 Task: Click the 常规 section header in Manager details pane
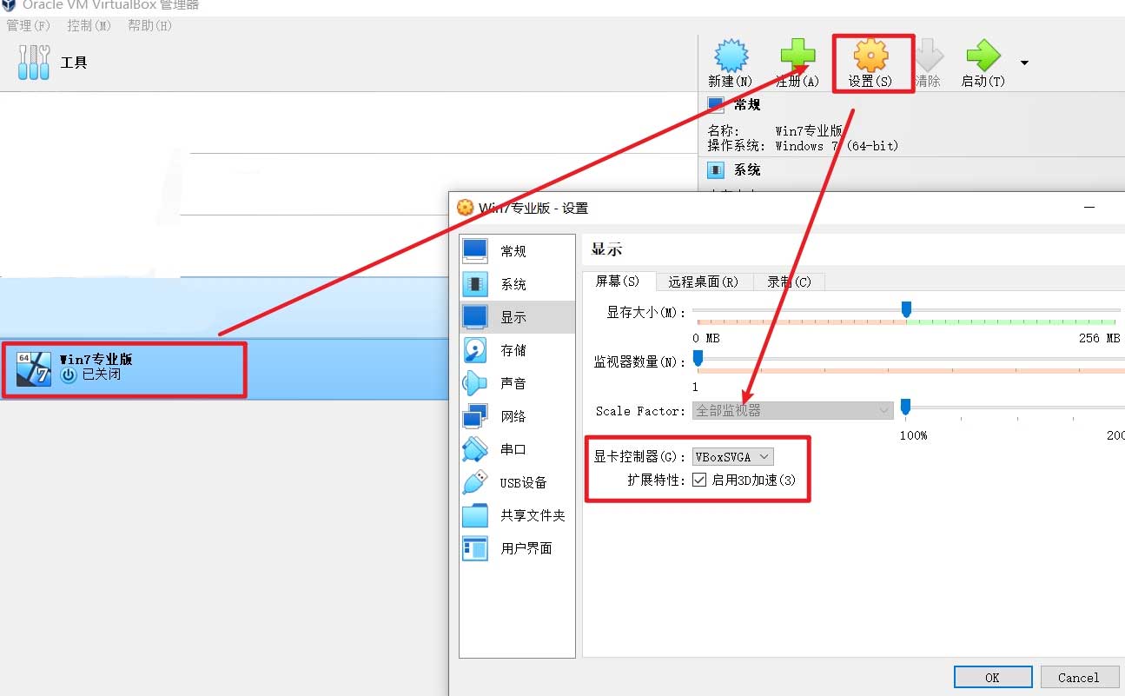pos(747,105)
